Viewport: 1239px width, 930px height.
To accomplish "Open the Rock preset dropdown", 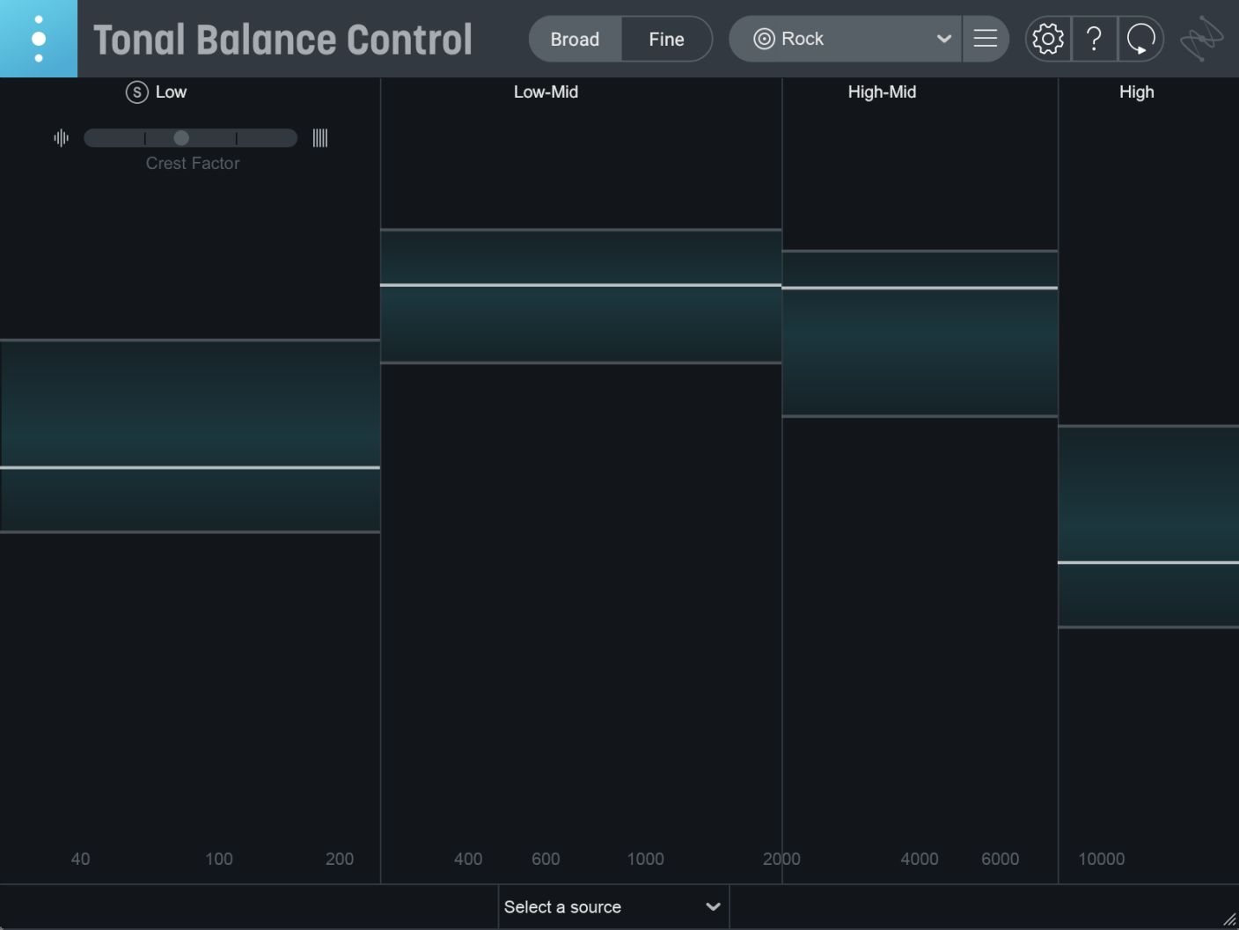I will (x=943, y=38).
